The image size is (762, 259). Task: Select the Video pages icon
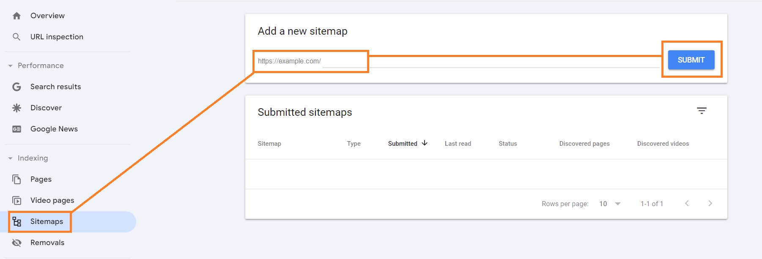tap(17, 200)
